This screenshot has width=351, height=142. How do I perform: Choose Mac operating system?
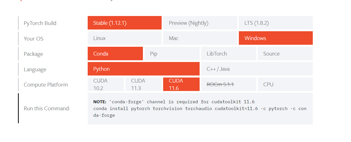pos(200,38)
